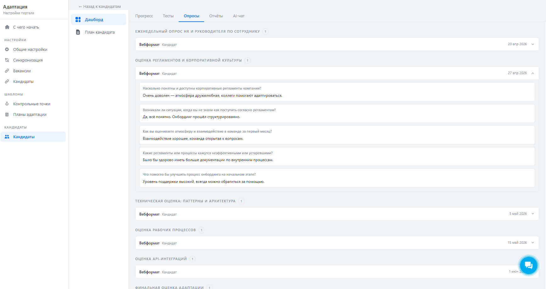Click the clipboard icon for 'Планы адаптации'
546x289 pixels.
[x=7, y=115]
